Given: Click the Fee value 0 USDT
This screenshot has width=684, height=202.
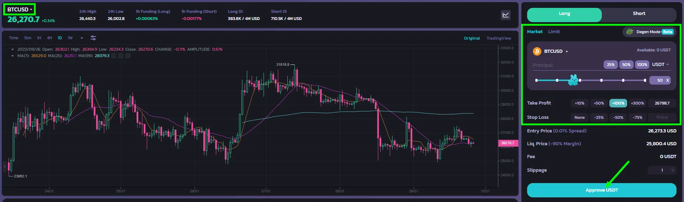Looking at the screenshot, I should point(668,157).
